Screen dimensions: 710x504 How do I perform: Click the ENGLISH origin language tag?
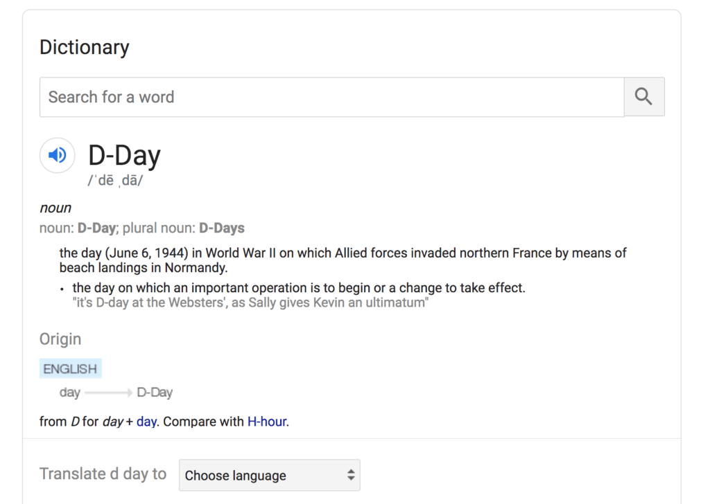pos(70,369)
